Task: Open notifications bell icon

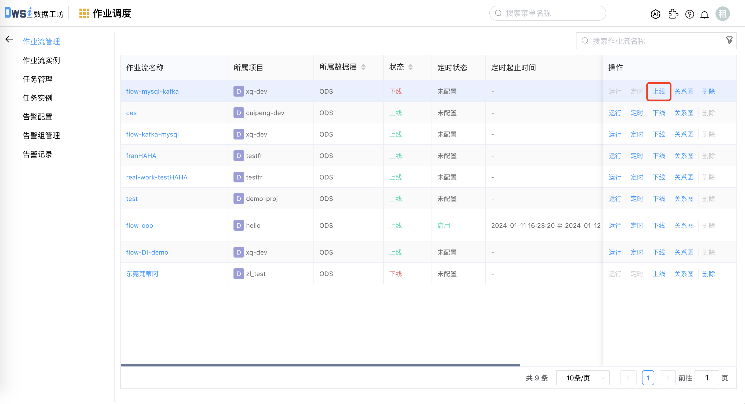Action: [x=704, y=14]
